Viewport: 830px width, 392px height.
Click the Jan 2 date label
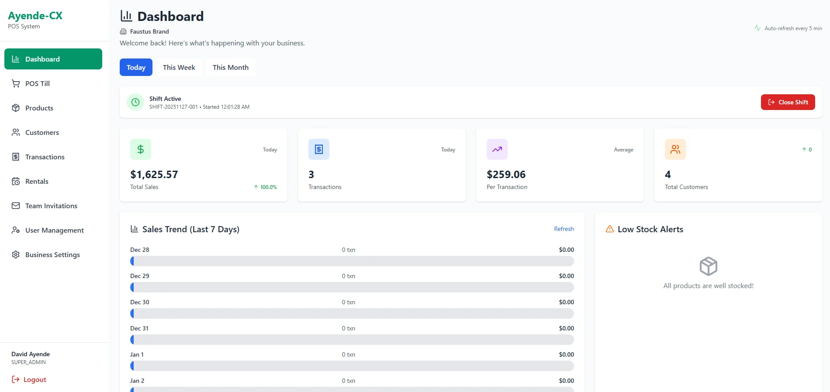click(137, 381)
